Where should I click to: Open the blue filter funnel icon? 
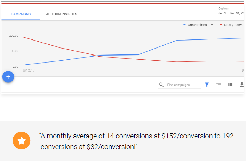tap(207, 85)
